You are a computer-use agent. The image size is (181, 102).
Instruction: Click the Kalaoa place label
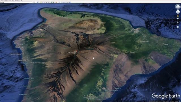23,39
